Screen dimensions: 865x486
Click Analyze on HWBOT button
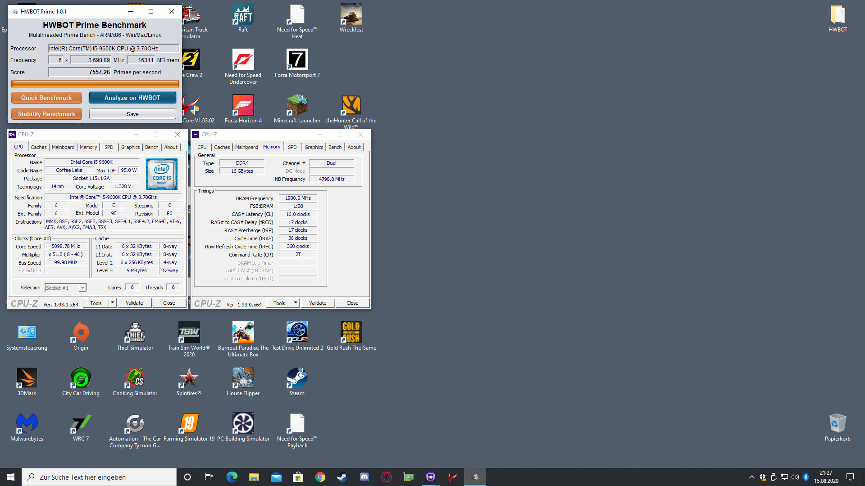pos(132,98)
